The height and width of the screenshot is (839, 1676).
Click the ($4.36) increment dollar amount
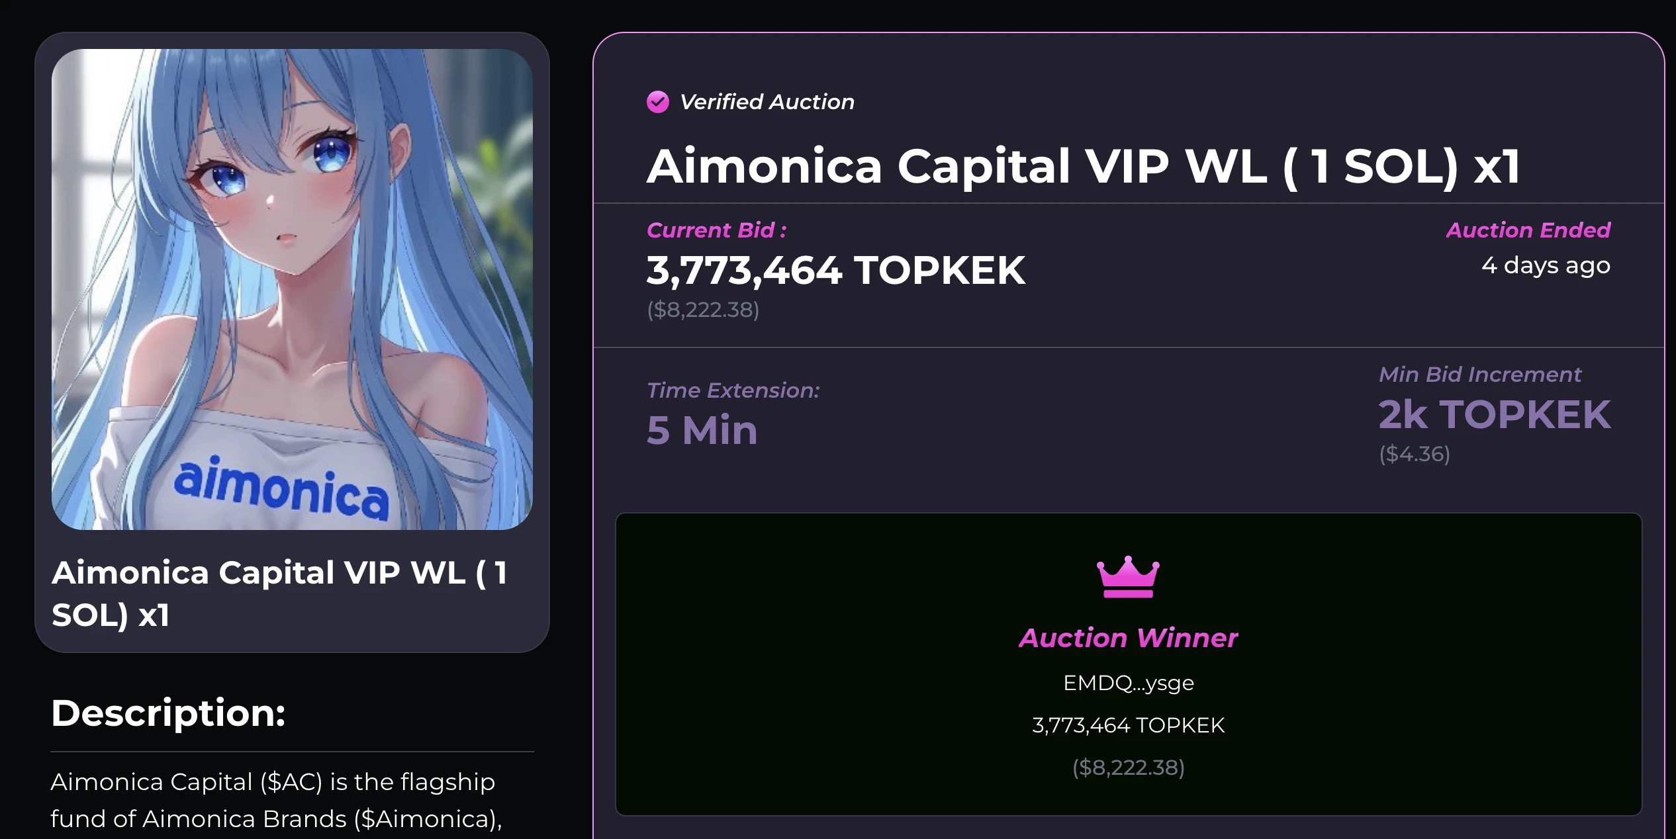pos(1414,454)
